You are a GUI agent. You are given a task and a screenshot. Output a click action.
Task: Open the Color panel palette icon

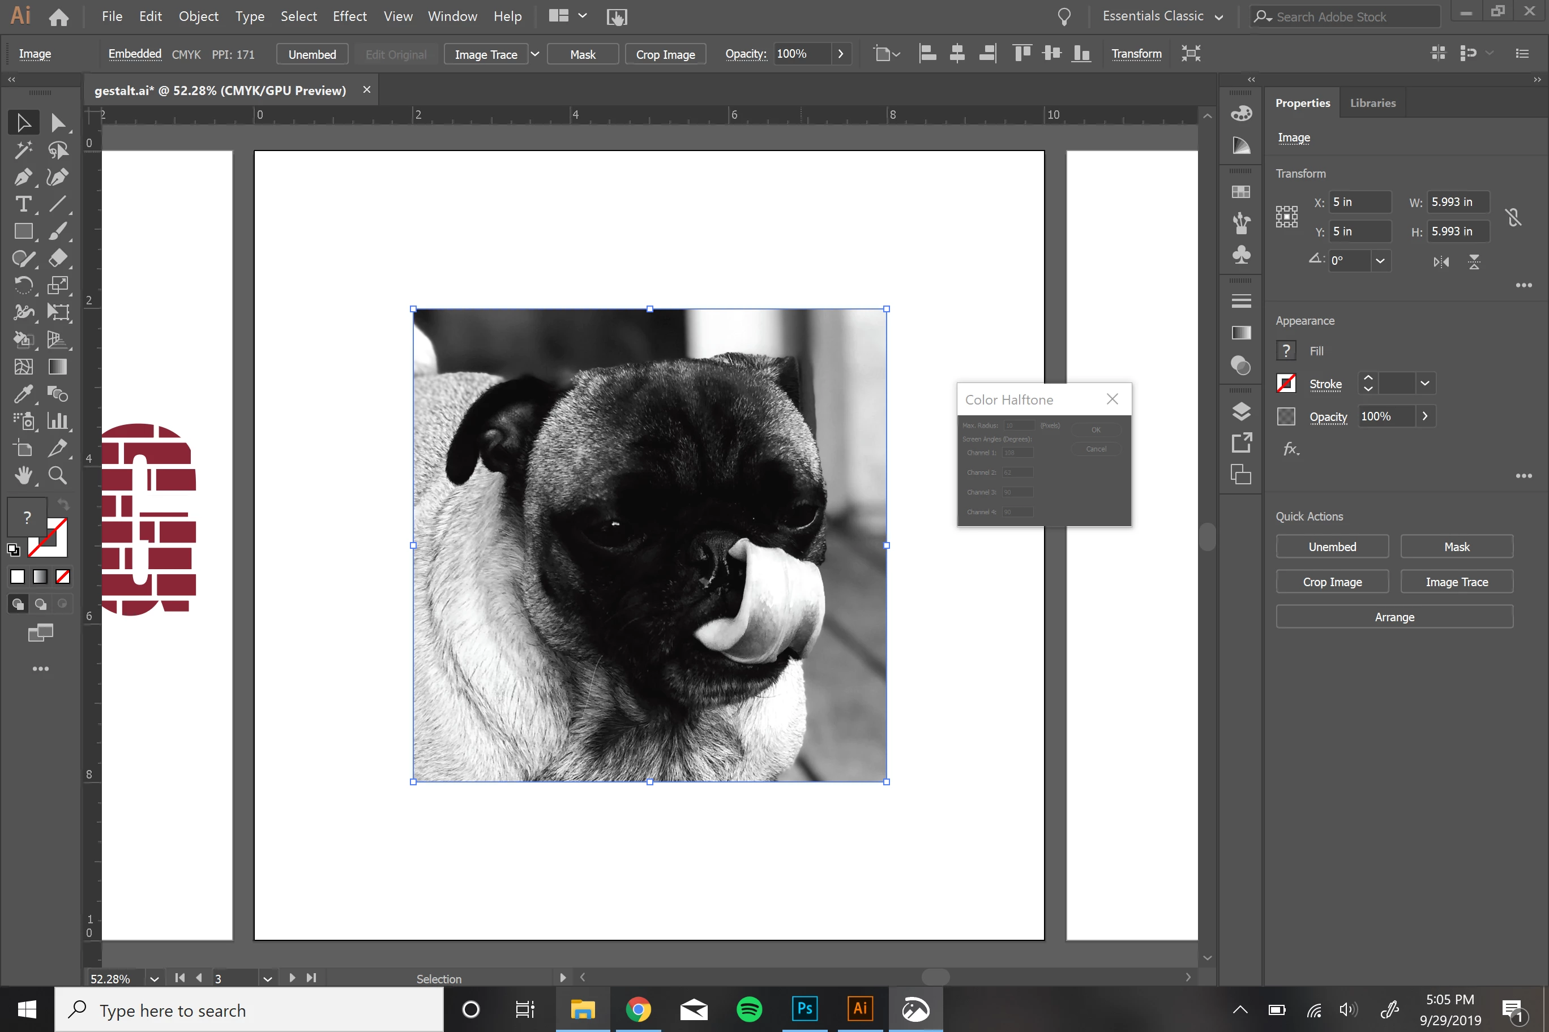pos(1242,113)
